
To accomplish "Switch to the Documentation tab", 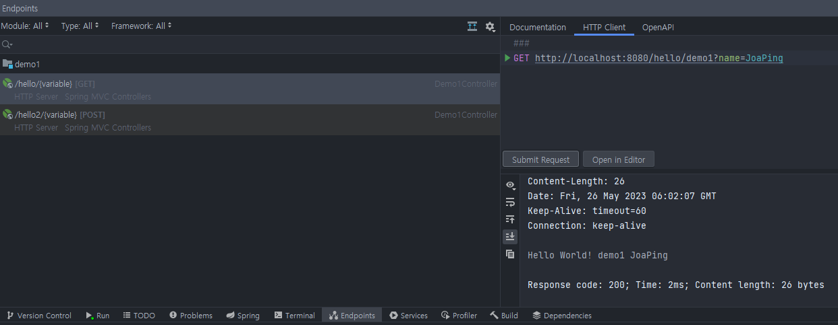I will pos(537,27).
